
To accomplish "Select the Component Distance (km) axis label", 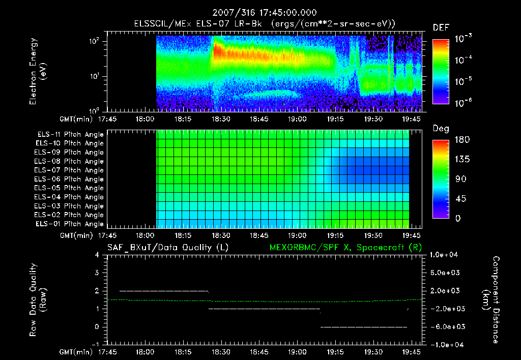I will (491, 299).
